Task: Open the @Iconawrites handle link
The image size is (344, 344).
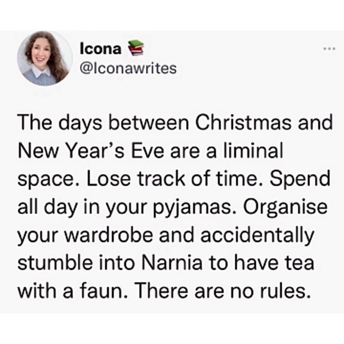Action: (128, 69)
